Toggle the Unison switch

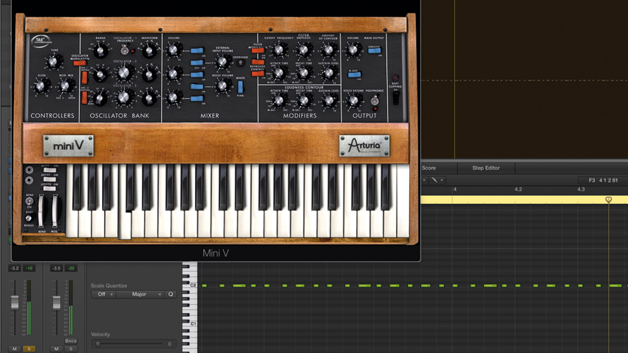click(x=374, y=51)
